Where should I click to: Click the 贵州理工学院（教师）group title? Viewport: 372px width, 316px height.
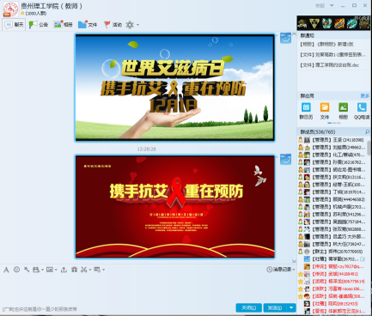coord(52,6)
